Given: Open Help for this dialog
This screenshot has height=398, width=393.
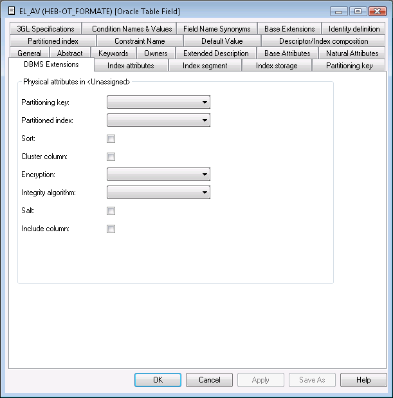Looking at the screenshot, I should click(x=363, y=380).
